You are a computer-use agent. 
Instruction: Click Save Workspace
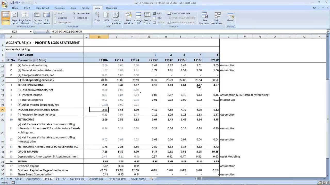[205, 18]
